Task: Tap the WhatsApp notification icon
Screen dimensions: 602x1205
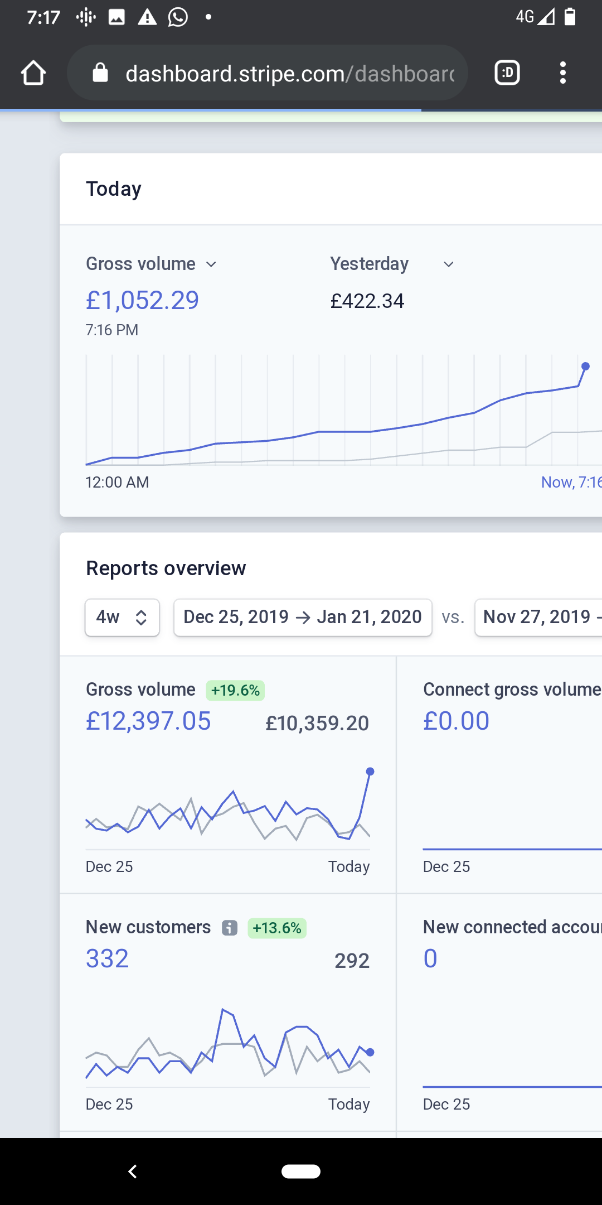Action: pyautogui.click(x=178, y=17)
